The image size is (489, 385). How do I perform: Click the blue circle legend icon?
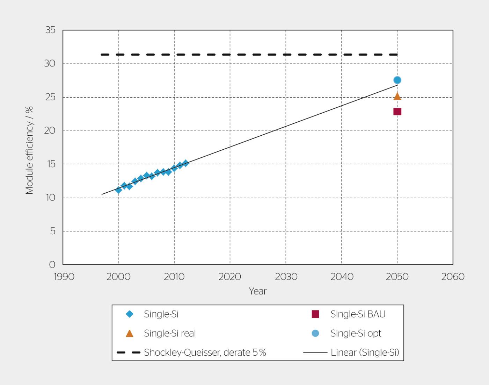point(315,333)
